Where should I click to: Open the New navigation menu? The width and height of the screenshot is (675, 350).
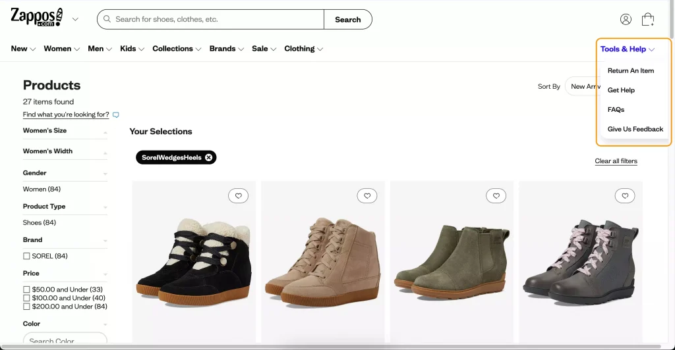(x=23, y=49)
